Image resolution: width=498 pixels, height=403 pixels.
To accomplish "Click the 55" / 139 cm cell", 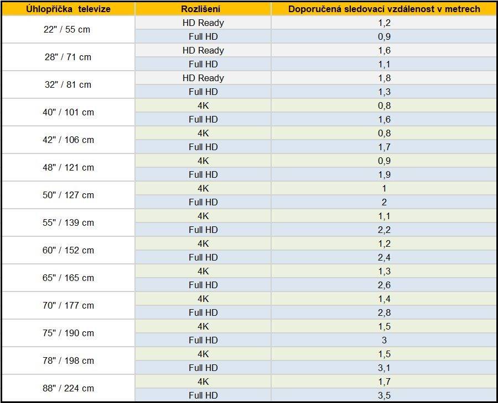I will 68,222.
